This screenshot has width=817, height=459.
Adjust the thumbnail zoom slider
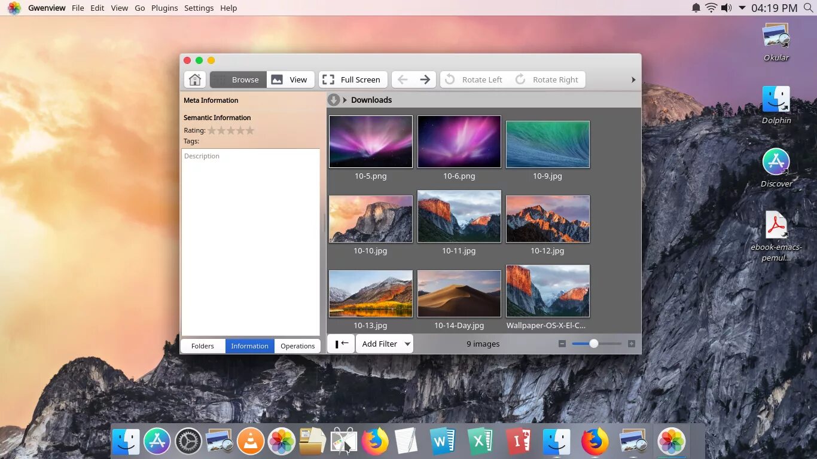pyautogui.click(x=596, y=344)
